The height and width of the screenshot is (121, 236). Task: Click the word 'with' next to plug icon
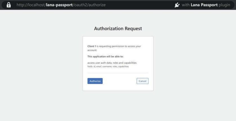186,5
